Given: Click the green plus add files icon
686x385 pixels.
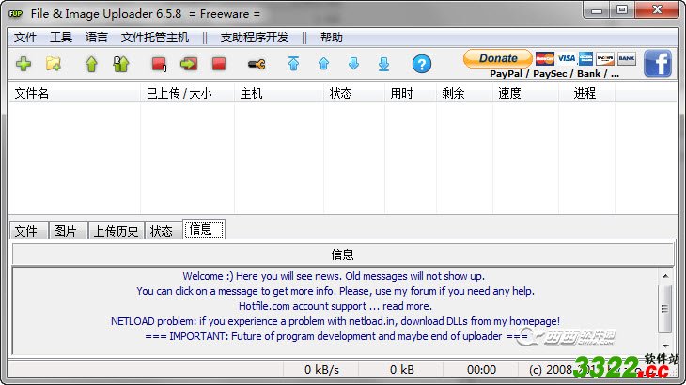Looking at the screenshot, I should point(23,64).
